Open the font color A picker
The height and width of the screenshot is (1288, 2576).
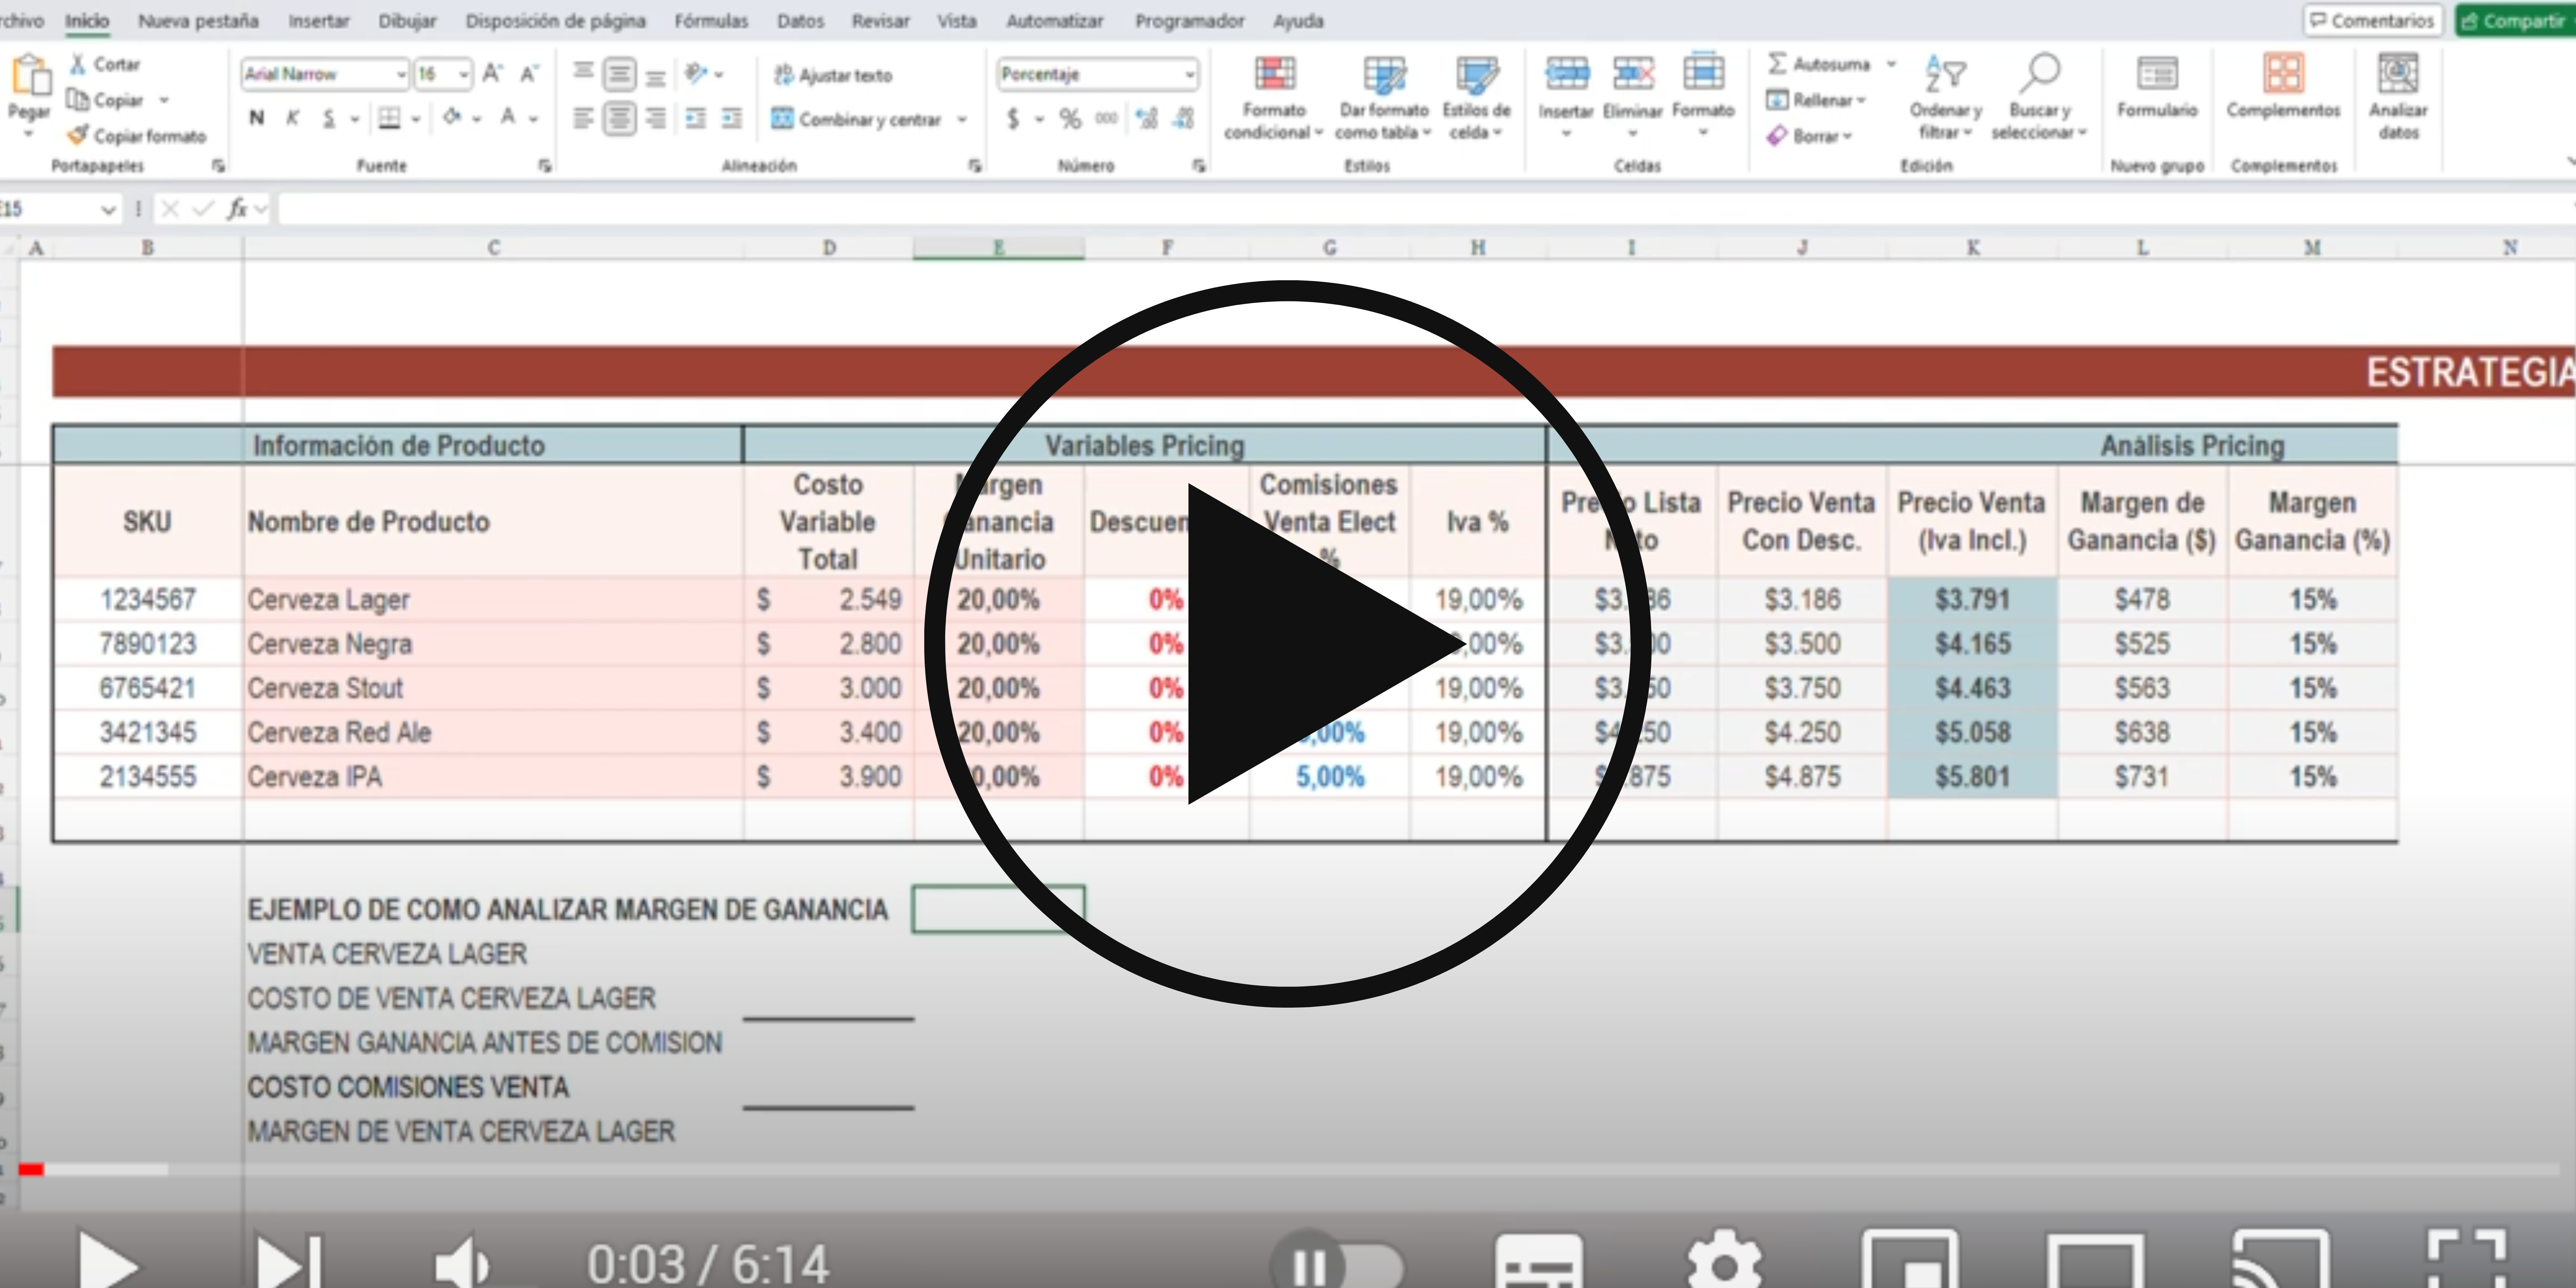[x=508, y=118]
